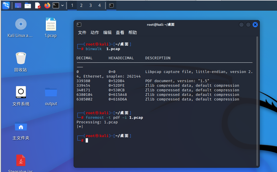Switch to workspace 1
Viewport: 277px width, 172px height.
[x=72, y=5]
